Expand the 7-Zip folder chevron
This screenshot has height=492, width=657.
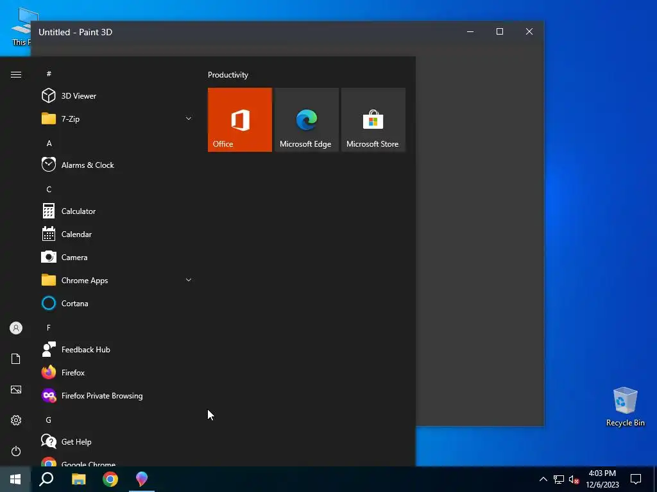tap(189, 119)
